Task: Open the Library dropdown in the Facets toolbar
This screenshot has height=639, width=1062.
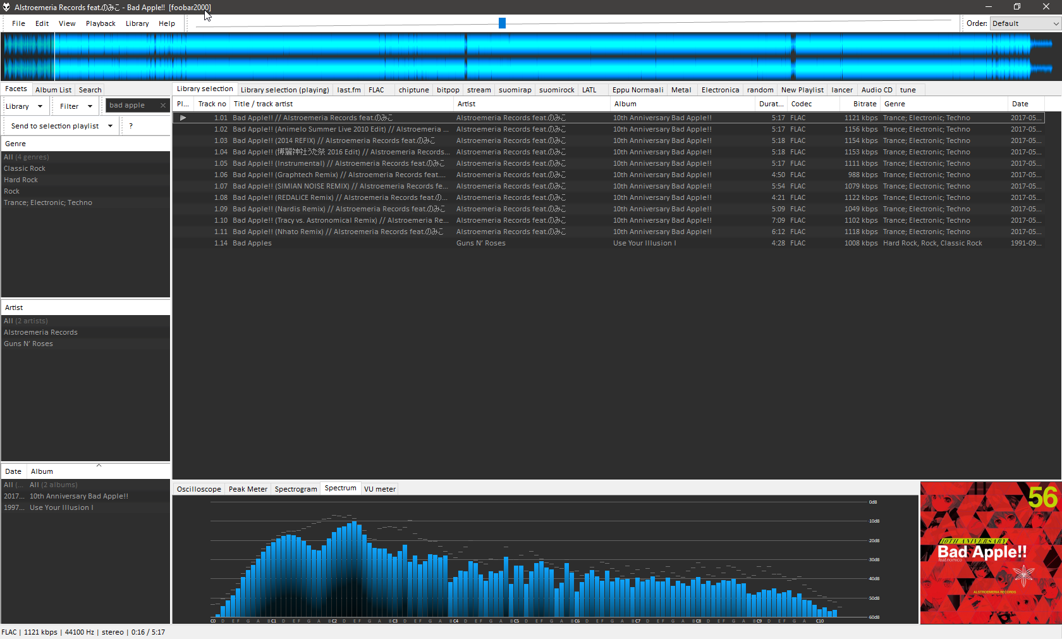Action: tap(24, 106)
